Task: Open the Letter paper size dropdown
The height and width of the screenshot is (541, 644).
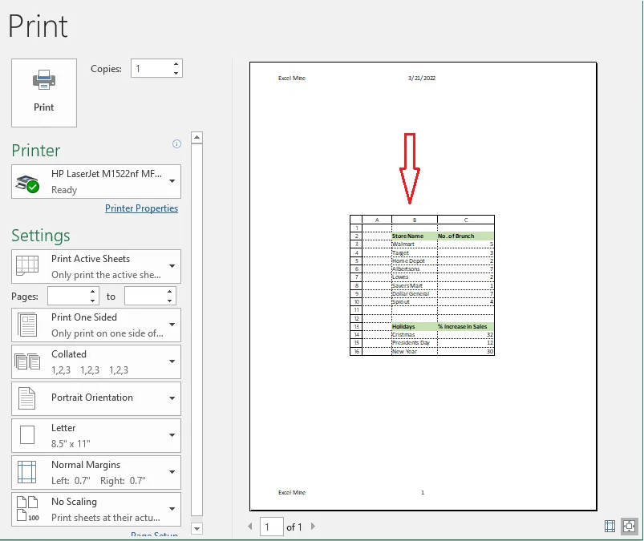Action: 96,435
